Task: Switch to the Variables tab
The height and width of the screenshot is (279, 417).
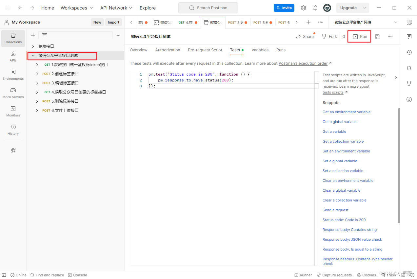Action: click(260, 50)
